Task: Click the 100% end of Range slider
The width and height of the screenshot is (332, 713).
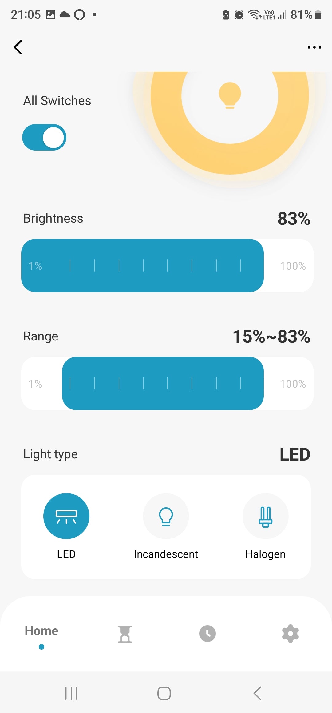Action: click(293, 384)
